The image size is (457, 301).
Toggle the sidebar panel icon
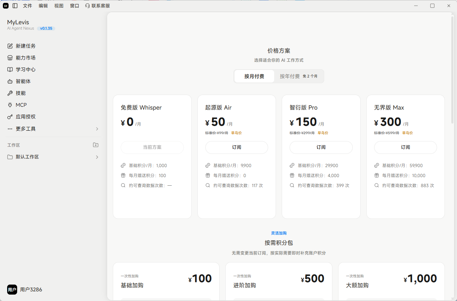[x=15, y=6]
